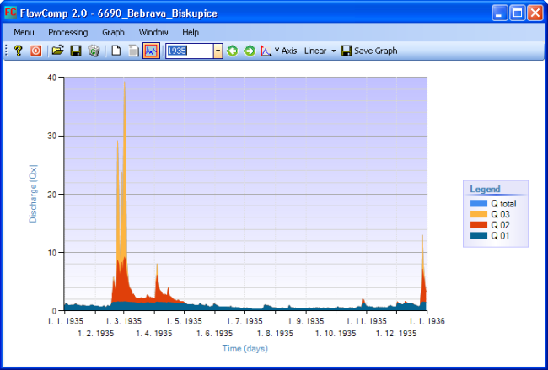Click the 1. 10. 1935 axis date label
Viewport: 548px width, 370px height.
click(336, 333)
